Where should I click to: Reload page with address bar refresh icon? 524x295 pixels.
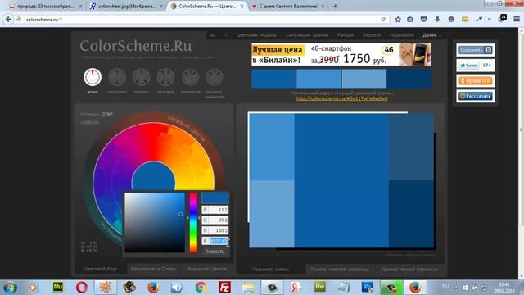383,20
